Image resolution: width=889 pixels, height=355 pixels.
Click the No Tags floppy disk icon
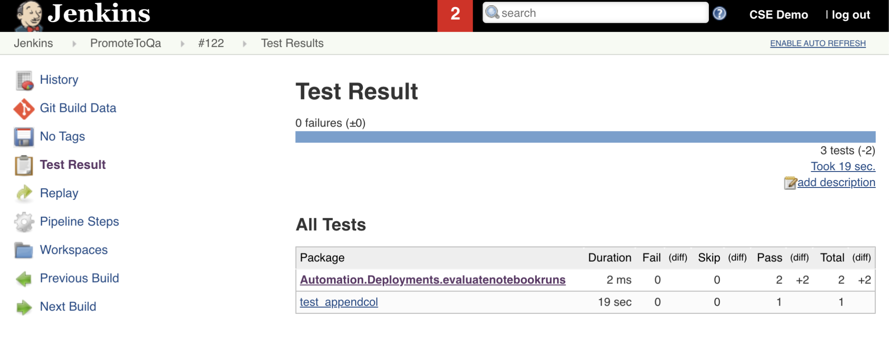pyautogui.click(x=24, y=137)
